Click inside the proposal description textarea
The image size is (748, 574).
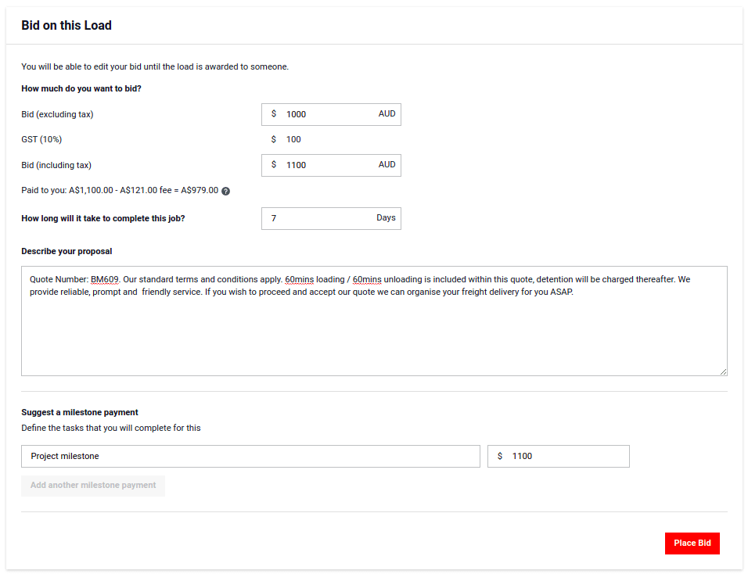(374, 321)
